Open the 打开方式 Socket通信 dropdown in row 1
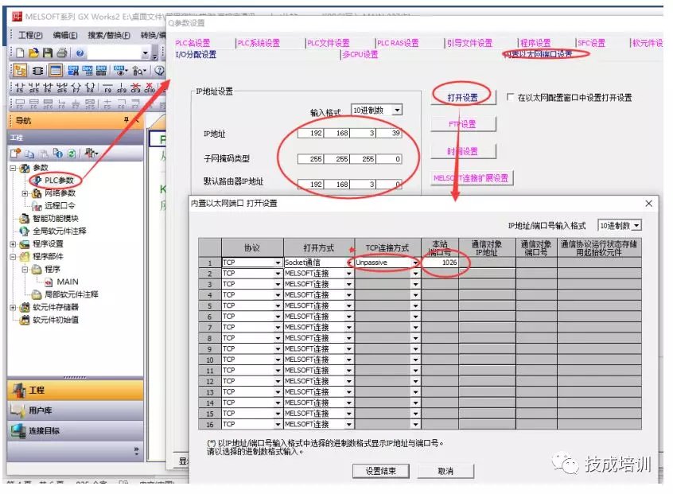 348,263
